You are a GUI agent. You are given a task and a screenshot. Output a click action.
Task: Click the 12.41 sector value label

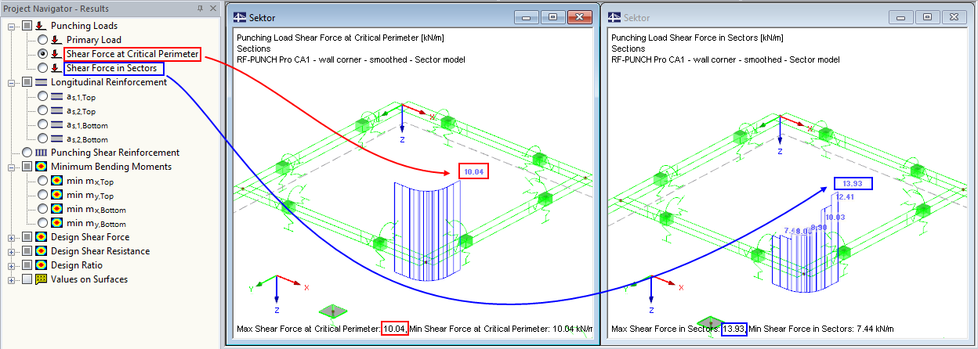tap(844, 197)
